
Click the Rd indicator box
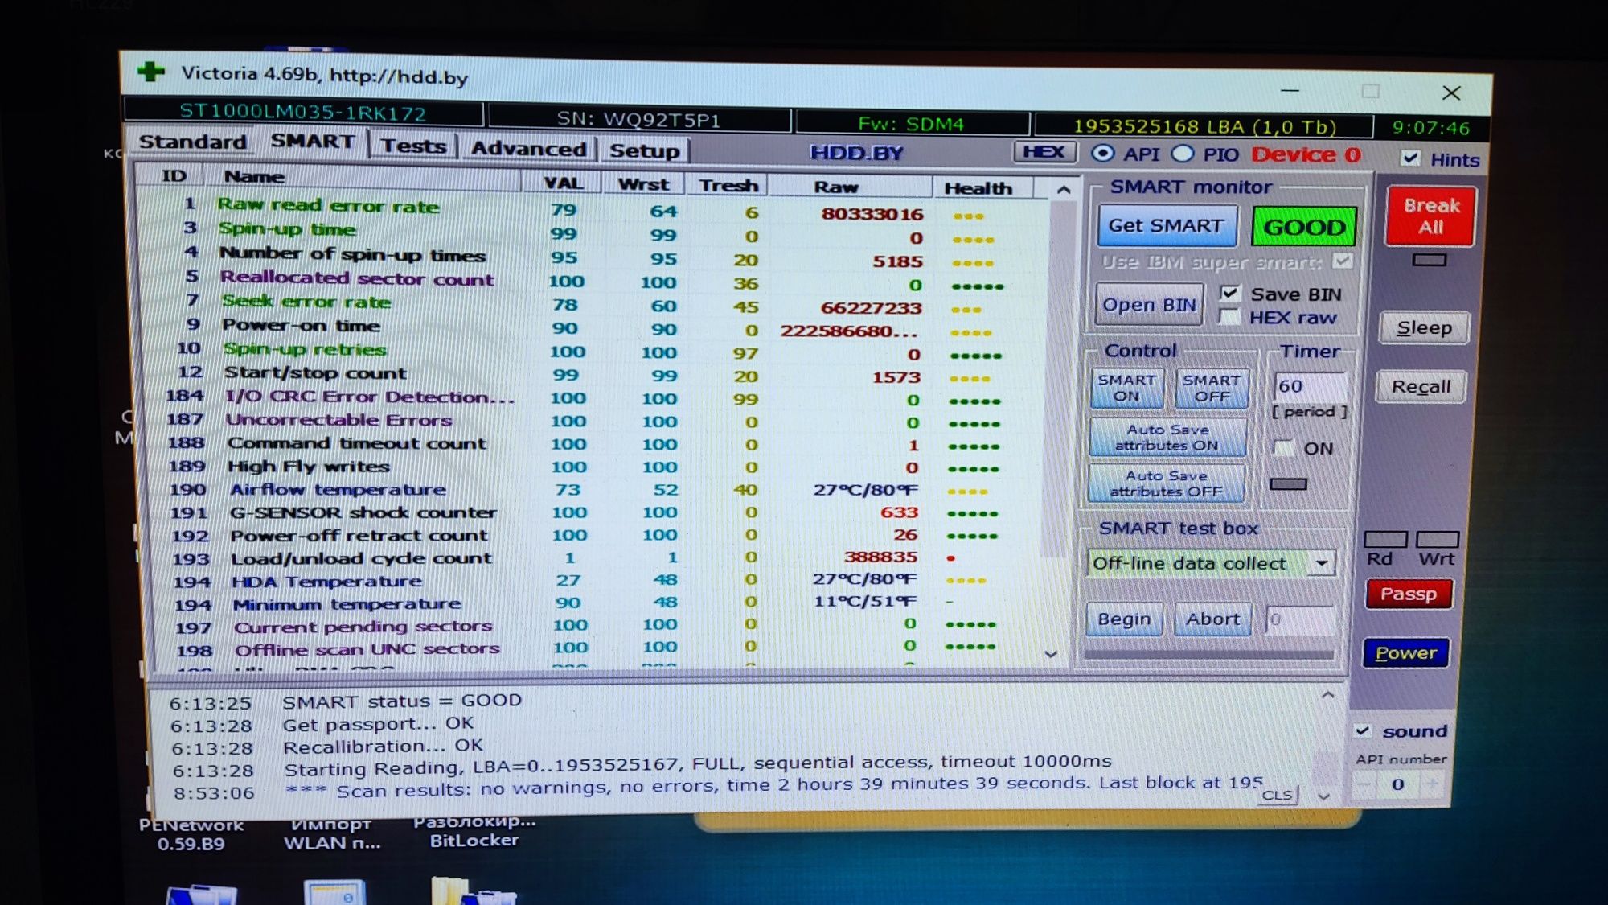(x=1385, y=538)
